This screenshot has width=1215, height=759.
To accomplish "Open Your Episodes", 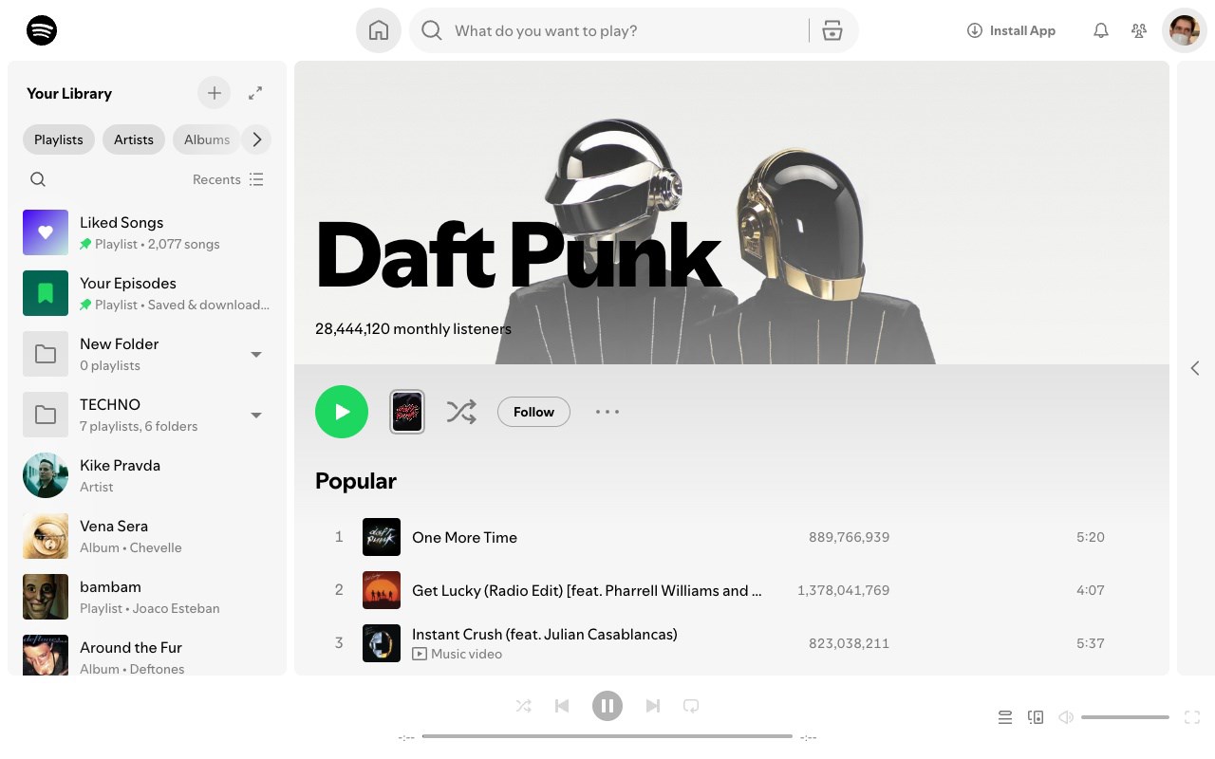I will click(147, 293).
